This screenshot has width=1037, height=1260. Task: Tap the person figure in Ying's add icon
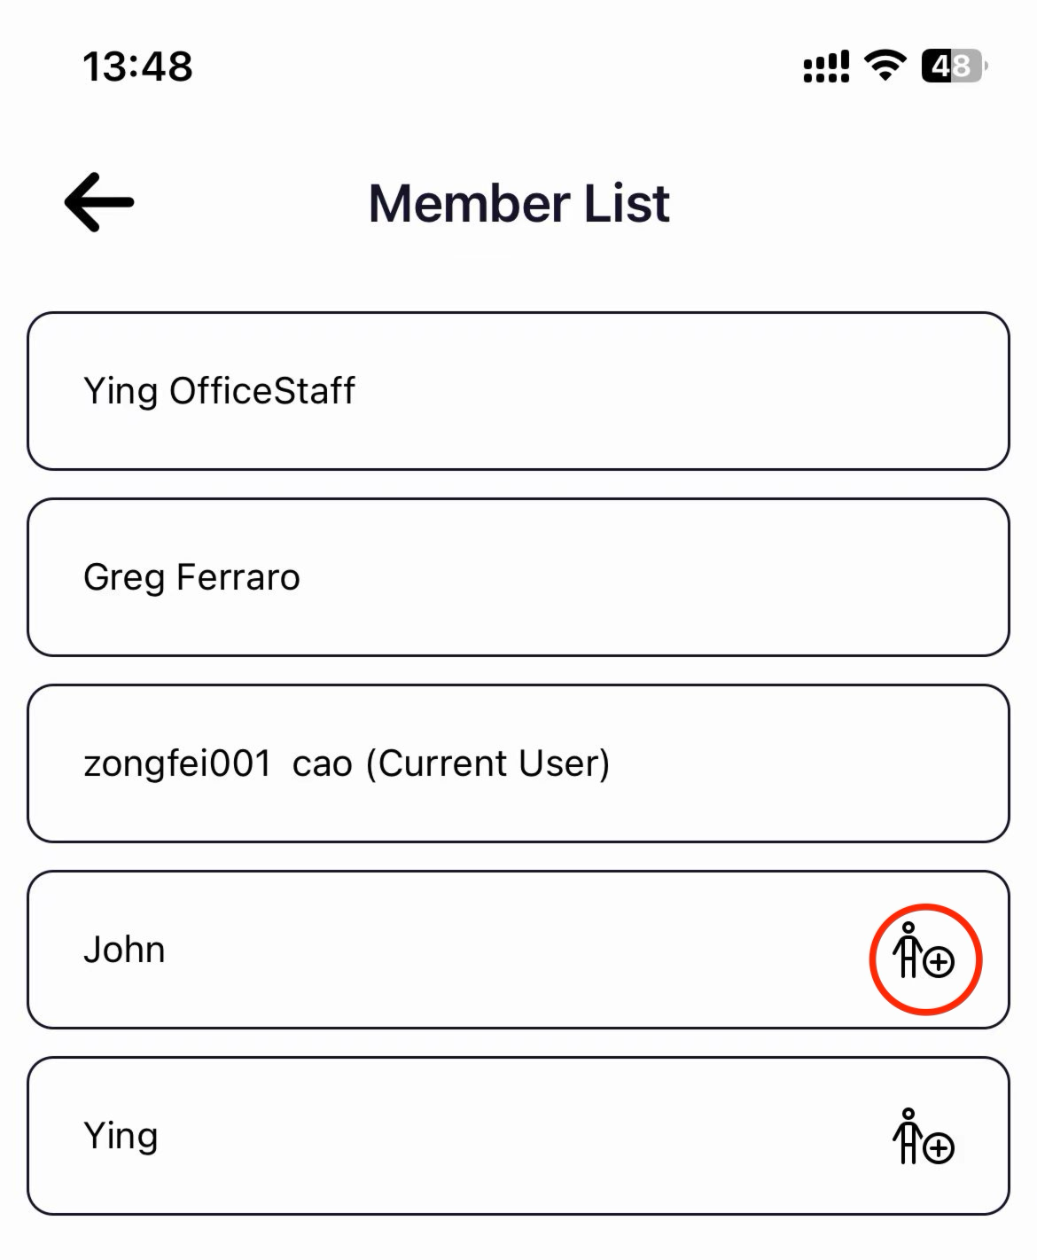908,1136
